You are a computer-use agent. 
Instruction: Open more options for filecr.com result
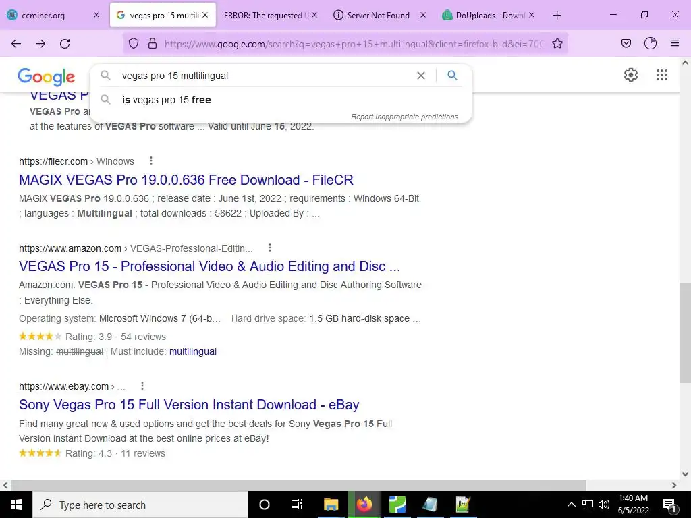pyautogui.click(x=151, y=161)
